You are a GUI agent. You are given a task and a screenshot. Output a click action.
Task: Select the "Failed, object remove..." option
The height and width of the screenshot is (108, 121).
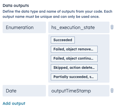point(74,49)
